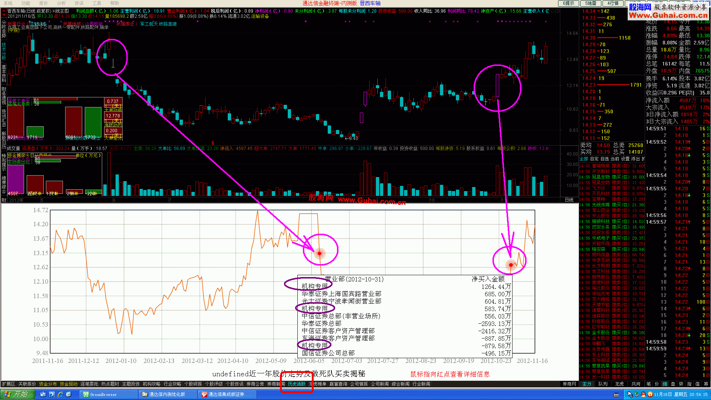Open the 分析 menu
Screen dimensions: 711x400
pos(61,3)
